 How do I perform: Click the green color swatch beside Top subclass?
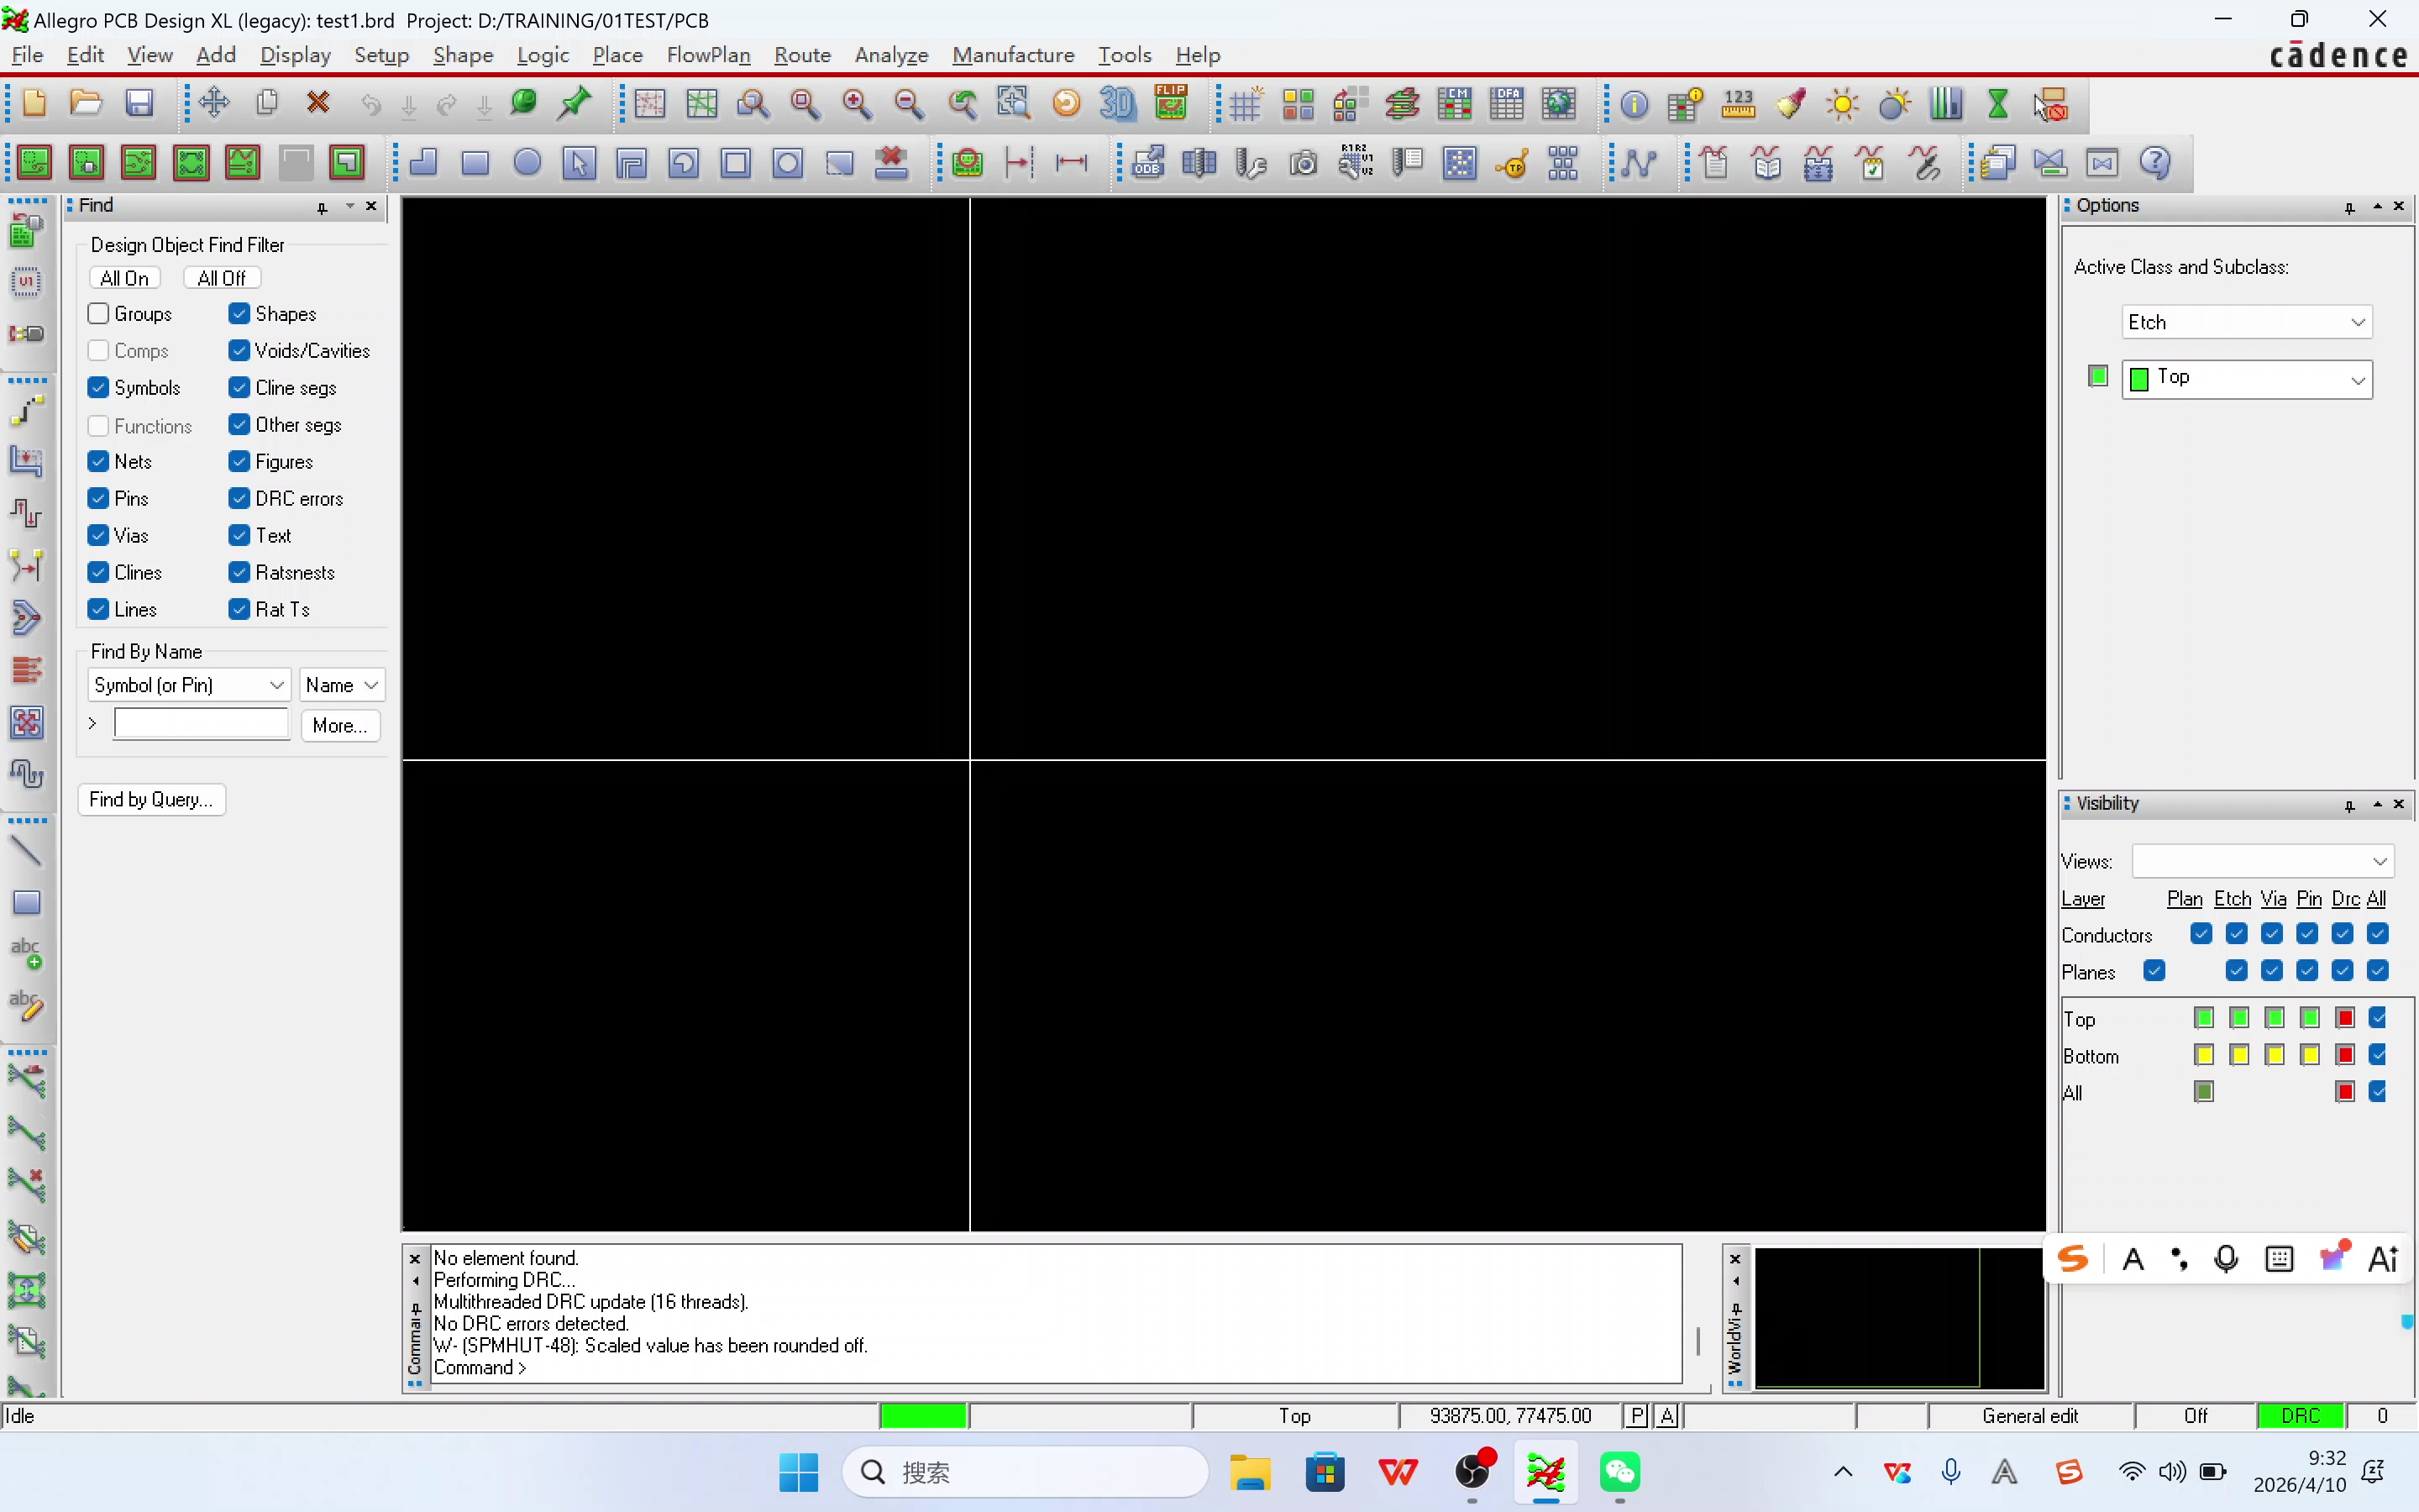[x=2098, y=376]
